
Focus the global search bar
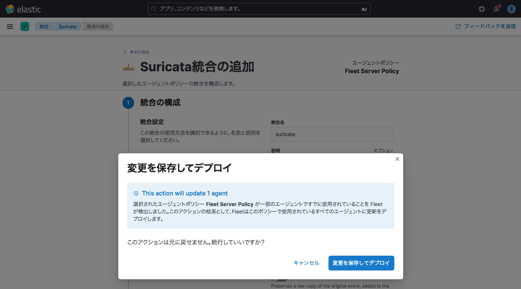259,9
